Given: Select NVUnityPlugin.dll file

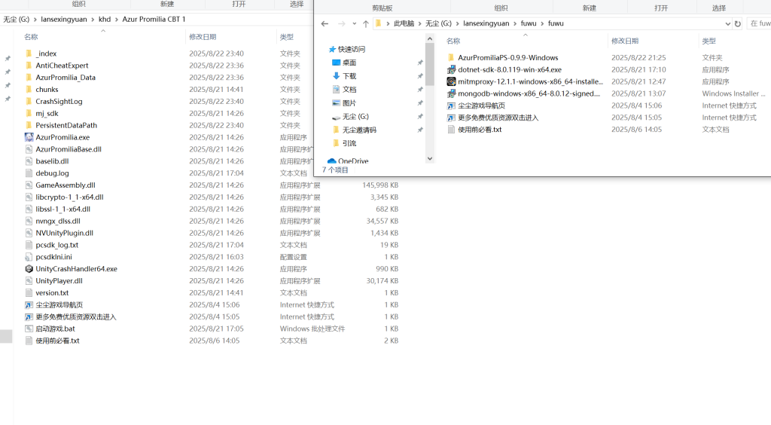Looking at the screenshot, I should pyautogui.click(x=65, y=233).
